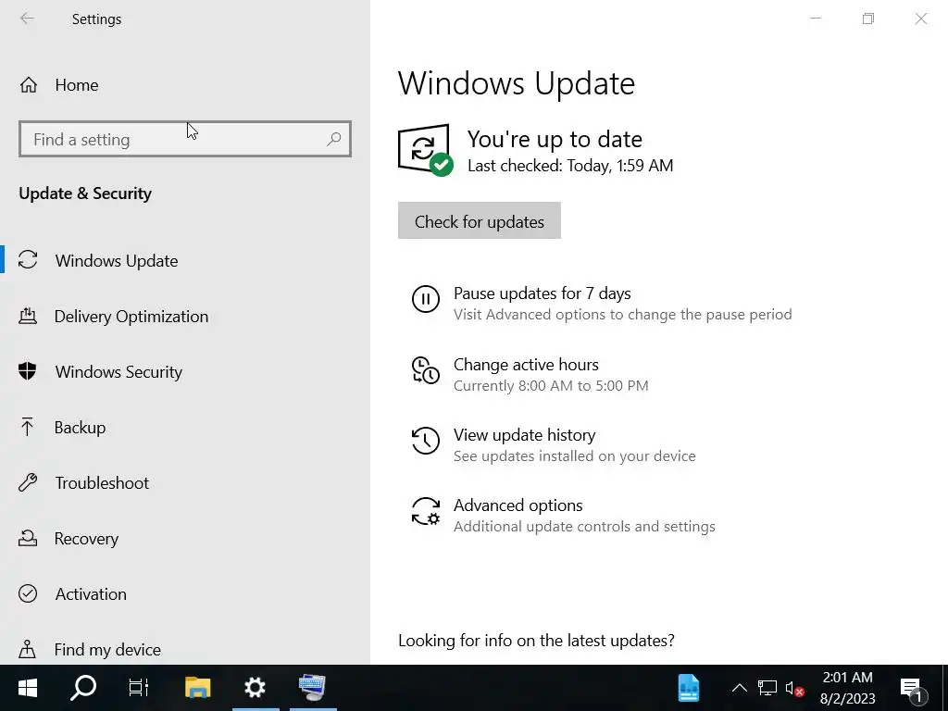Click 'Looking for info on the latest updates?' text

point(536,641)
